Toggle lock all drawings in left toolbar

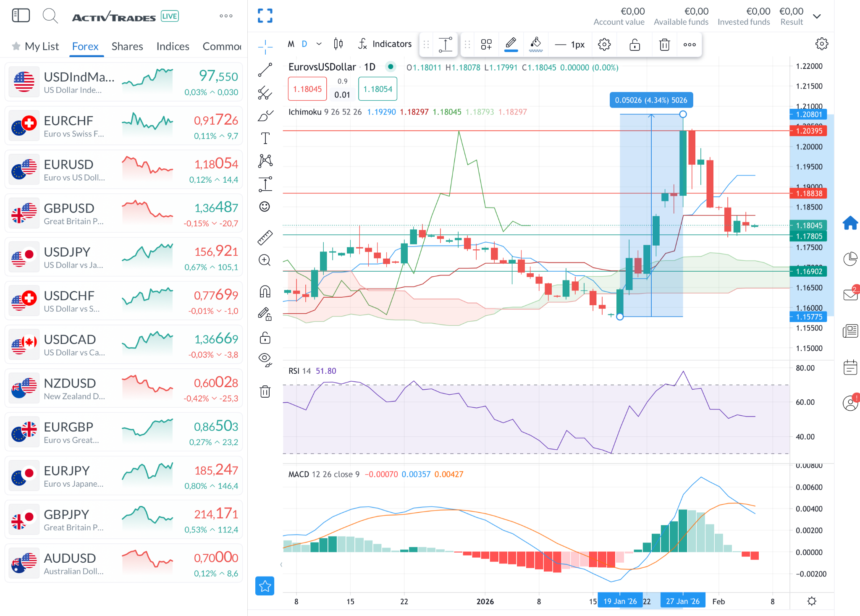point(265,337)
